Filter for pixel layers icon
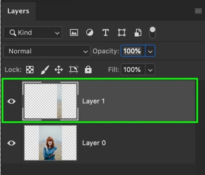205x175 pixels. click(74, 32)
